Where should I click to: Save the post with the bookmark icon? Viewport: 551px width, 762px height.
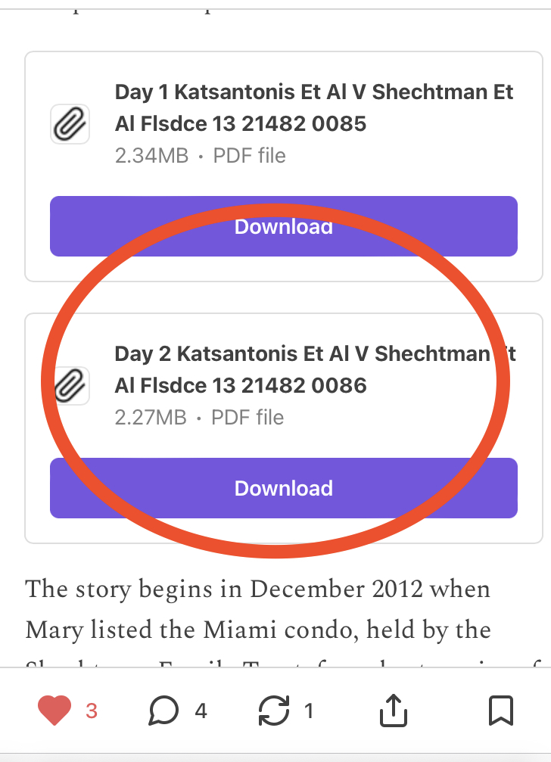501,711
